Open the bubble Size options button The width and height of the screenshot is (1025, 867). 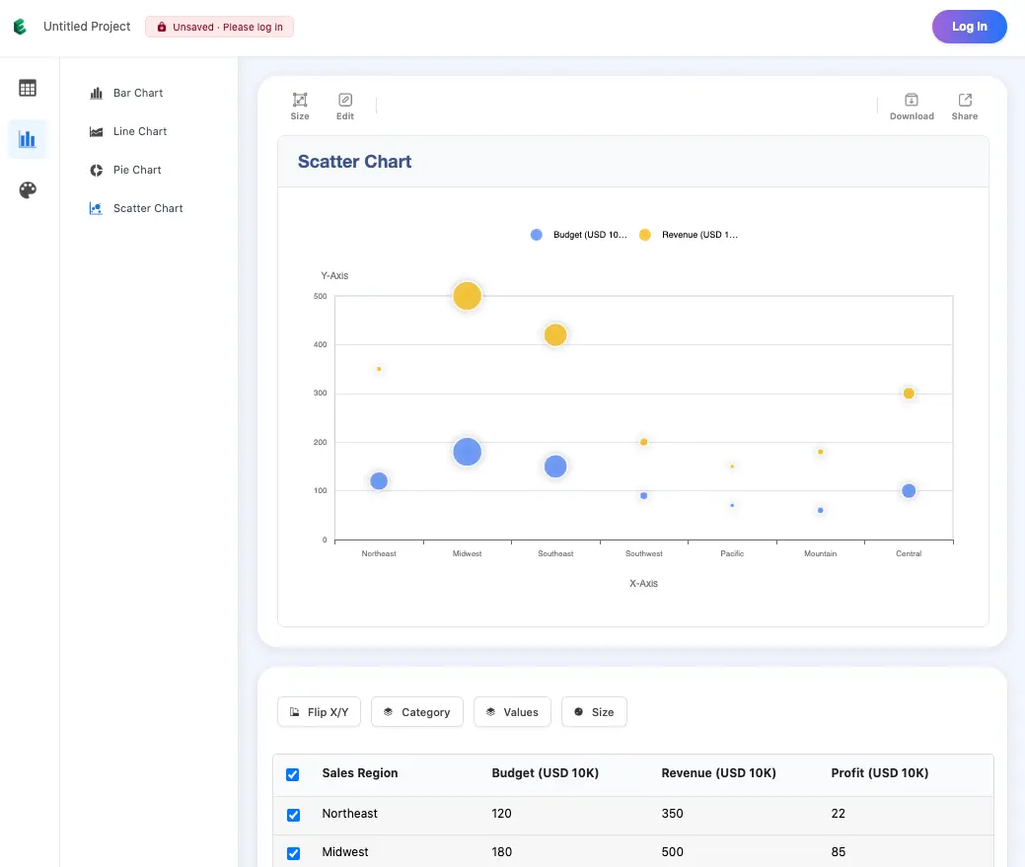594,711
